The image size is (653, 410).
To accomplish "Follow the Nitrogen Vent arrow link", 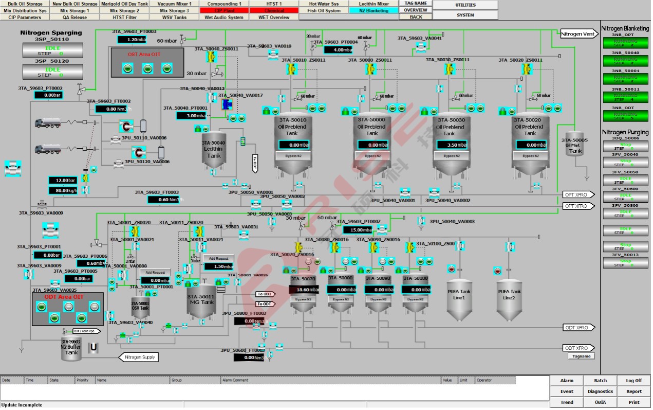I will tap(578, 34).
